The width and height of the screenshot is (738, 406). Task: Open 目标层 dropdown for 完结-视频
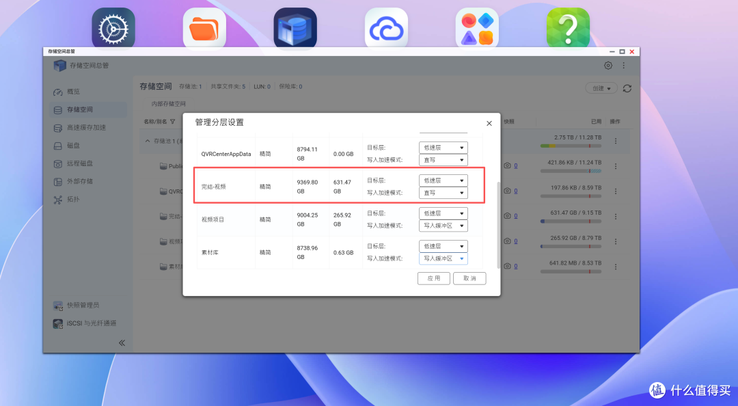pos(443,181)
